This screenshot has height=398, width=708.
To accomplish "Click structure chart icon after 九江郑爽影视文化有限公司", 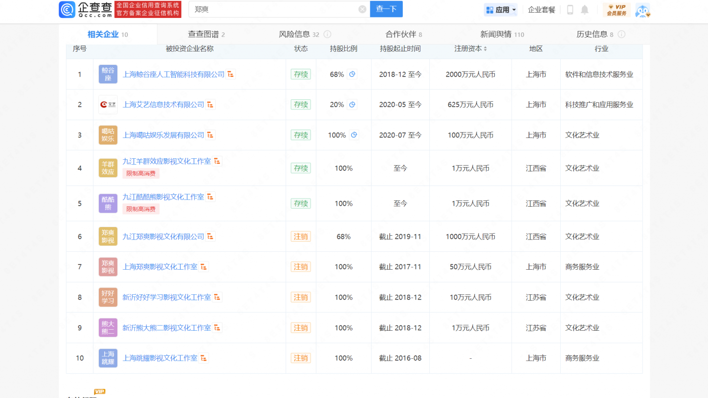I will click(210, 236).
